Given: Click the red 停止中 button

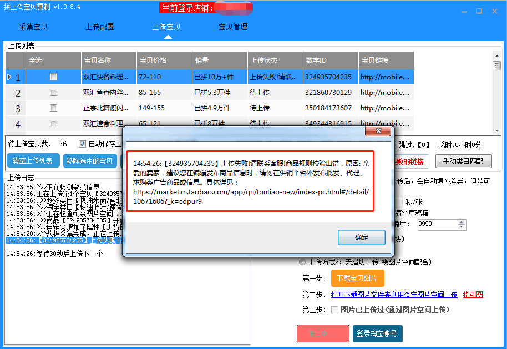Looking at the screenshot, I should pyautogui.click(x=323, y=333).
